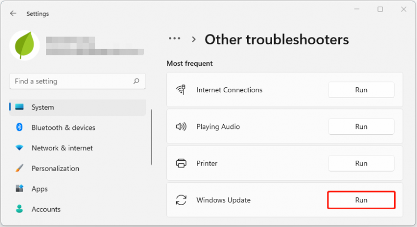Image resolution: width=417 pixels, height=227 pixels.
Task: Run the Internet Connections troubleshooter
Action: pyautogui.click(x=361, y=90)
